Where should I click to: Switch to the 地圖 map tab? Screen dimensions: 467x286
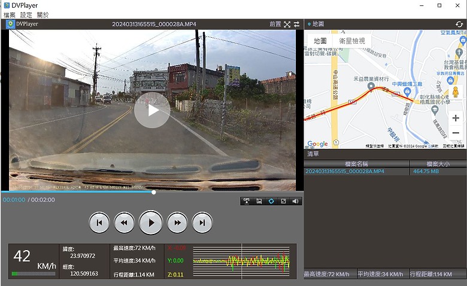tap(320, 41)
